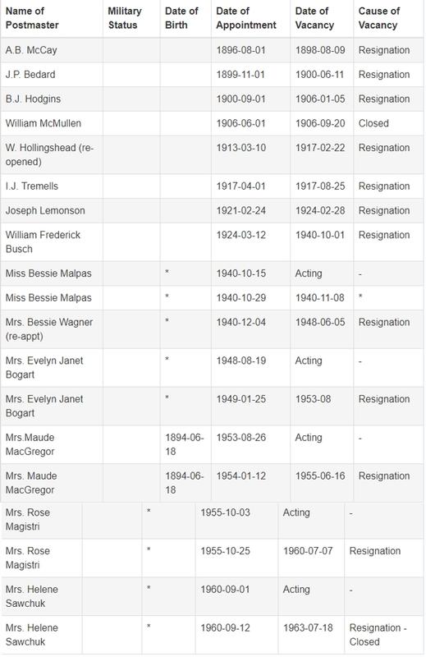Click J.P. Bedard's appointment date 1899-11-01
The height and width of the screenshot is (657, 426).
[x=240, y=75]
